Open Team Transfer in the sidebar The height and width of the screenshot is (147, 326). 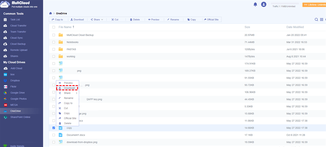pos(18,32)
